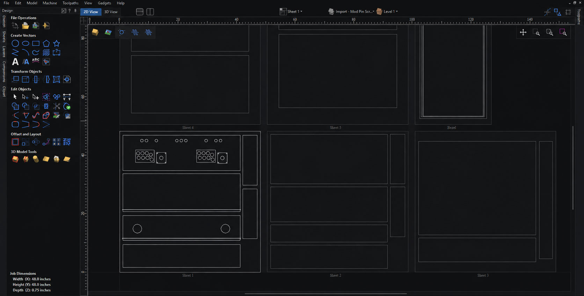Click the Create Shape 3D model tool
584x296 pixels.
15,159
